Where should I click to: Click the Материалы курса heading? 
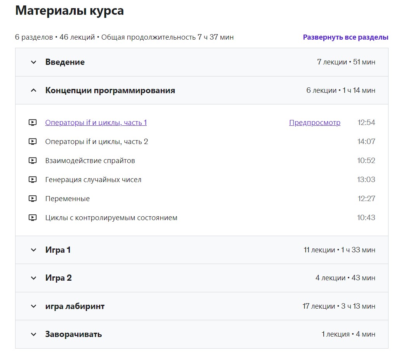click(69, 10)
